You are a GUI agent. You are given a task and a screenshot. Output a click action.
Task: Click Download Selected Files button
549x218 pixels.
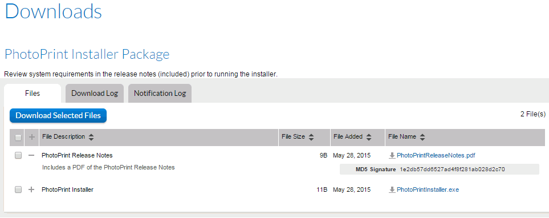[x=58, y=116]
